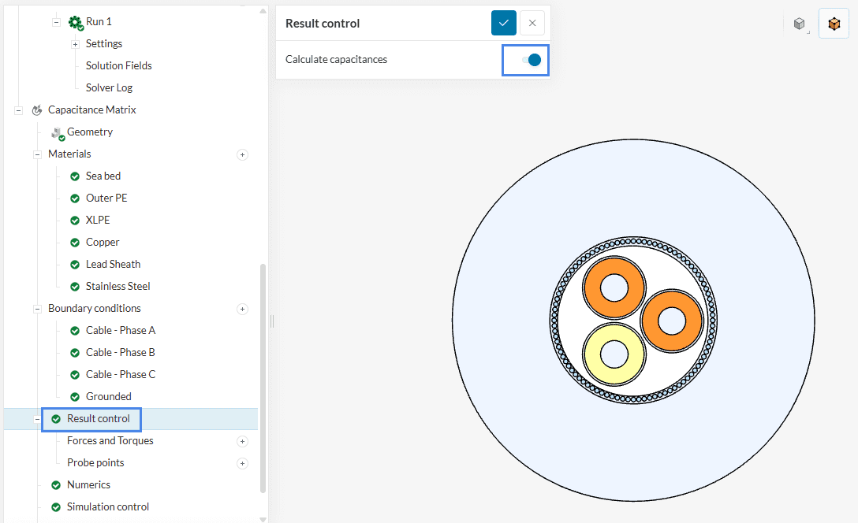Open the gray cube render mode menu
This screenshot has width=858, height=523.
pyautogui.click(x=800, y=24)
